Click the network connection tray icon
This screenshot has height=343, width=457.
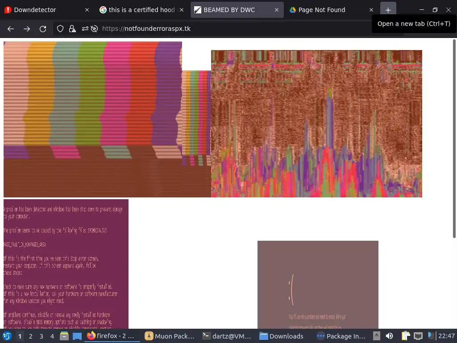418,336
